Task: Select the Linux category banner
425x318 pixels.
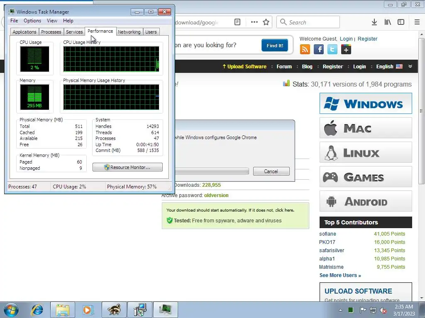Action: tap(366, 152)
